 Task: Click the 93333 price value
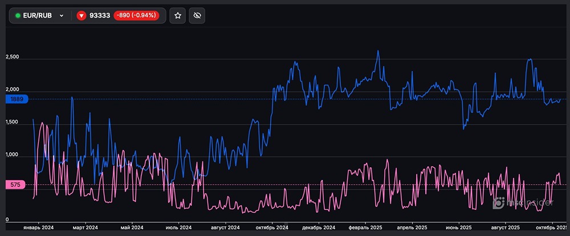pos(100,15)
